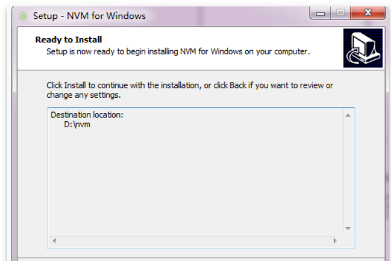This screenshot has width=391, height=261.
Task: Click the 'Click Install to continue' instruction text
Action: coord(190,90)
